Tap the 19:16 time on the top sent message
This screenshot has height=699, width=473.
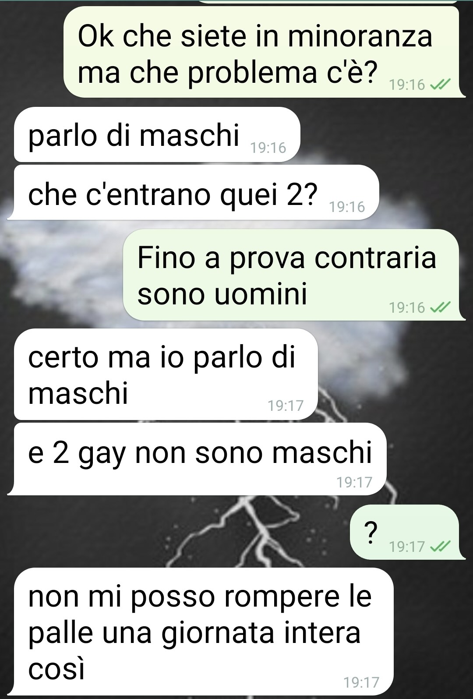pyautogui.click(x=407, y=85)
